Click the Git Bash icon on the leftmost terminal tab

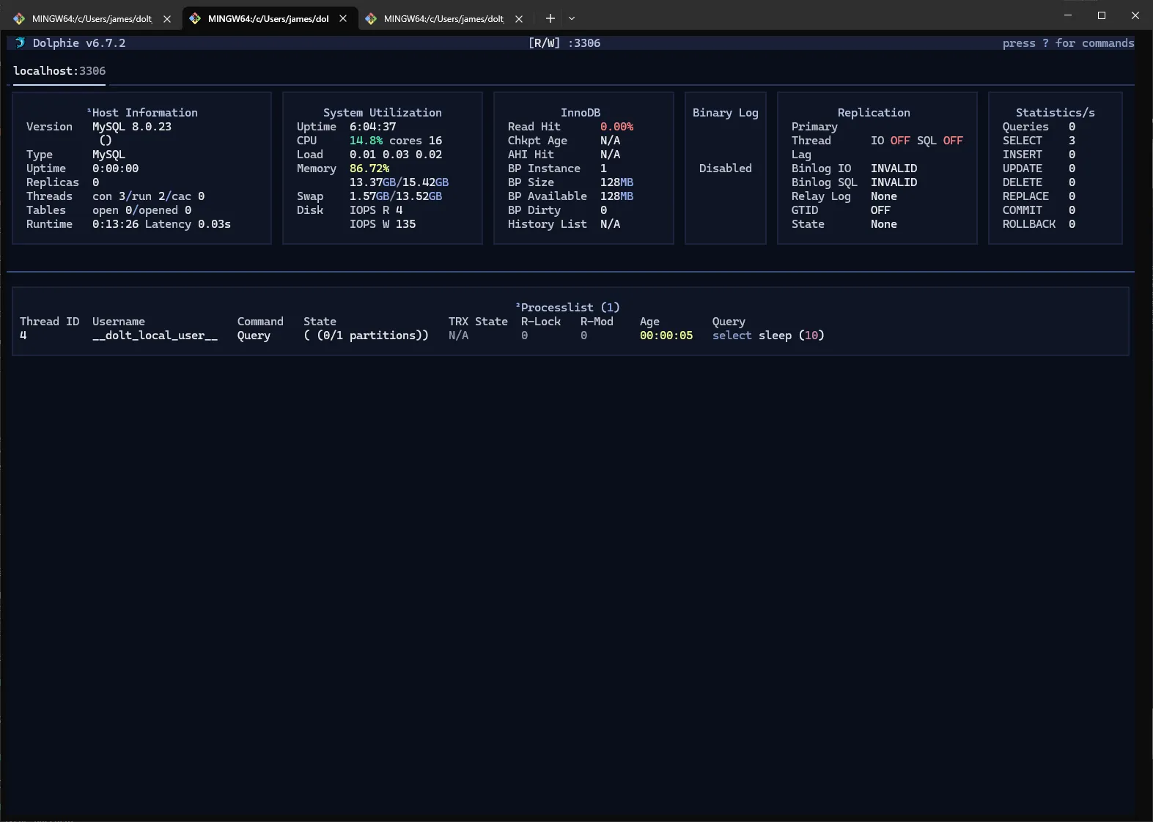click(x=19, y=19)
